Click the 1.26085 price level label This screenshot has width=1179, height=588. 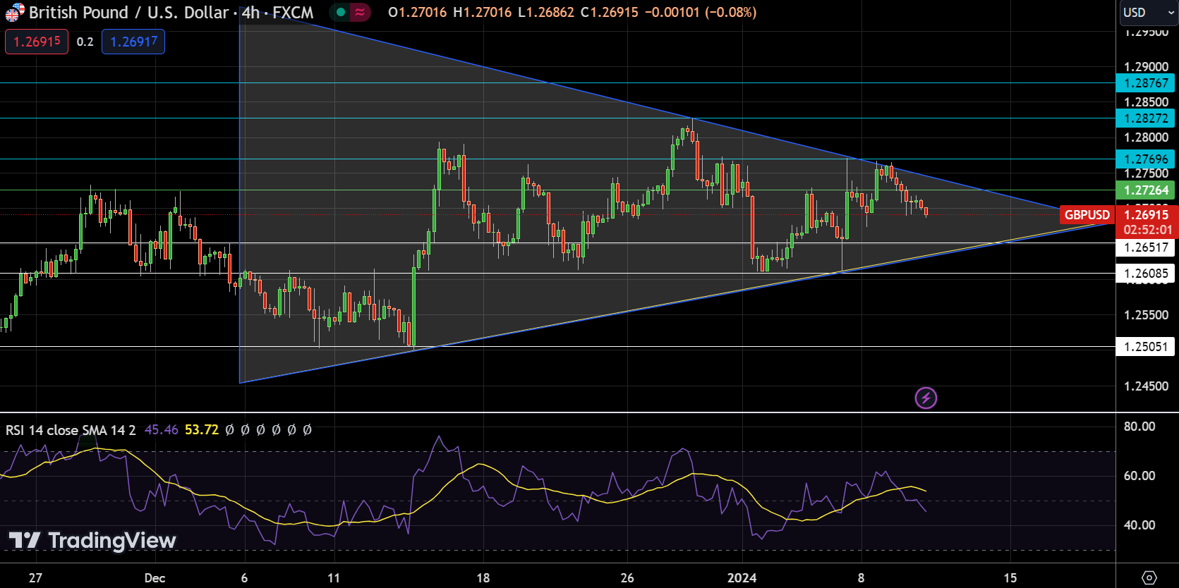[1146, 274]
